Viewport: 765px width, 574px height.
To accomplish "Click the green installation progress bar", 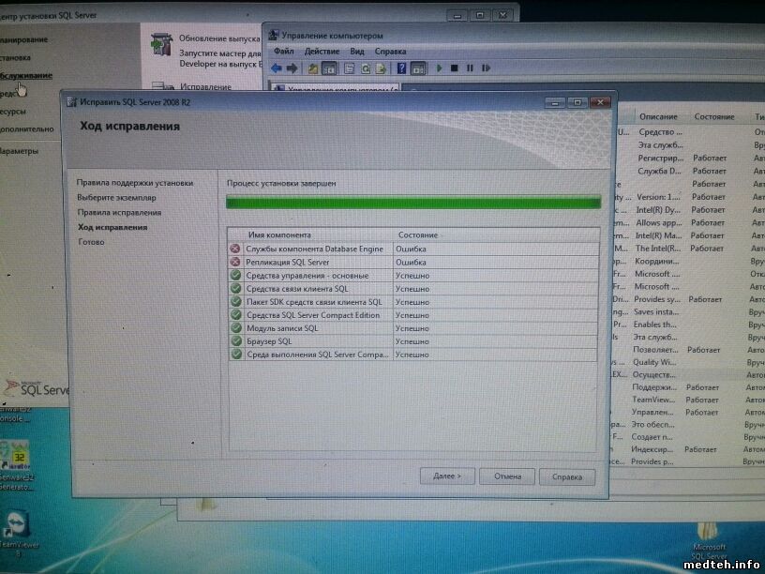I will 413,203.
